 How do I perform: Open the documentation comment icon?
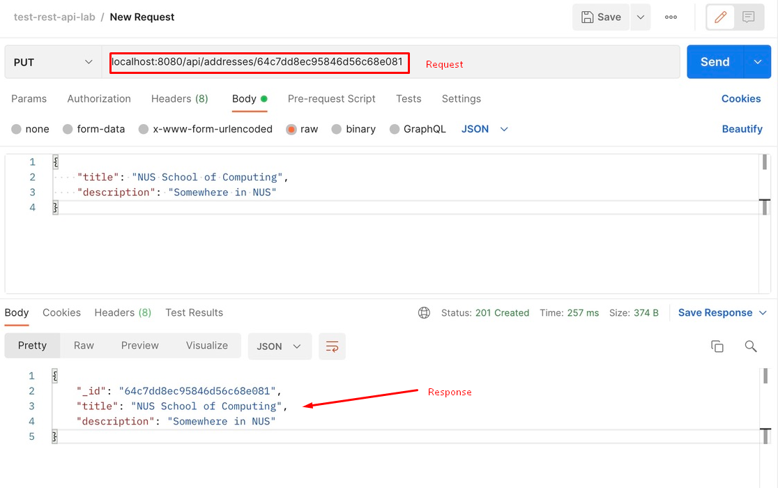click(749, 17)
